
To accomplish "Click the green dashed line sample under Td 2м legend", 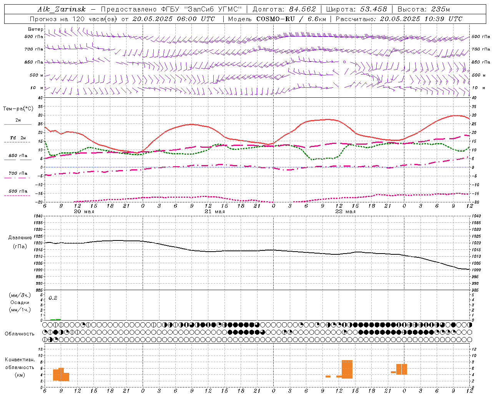I will 17,142.
